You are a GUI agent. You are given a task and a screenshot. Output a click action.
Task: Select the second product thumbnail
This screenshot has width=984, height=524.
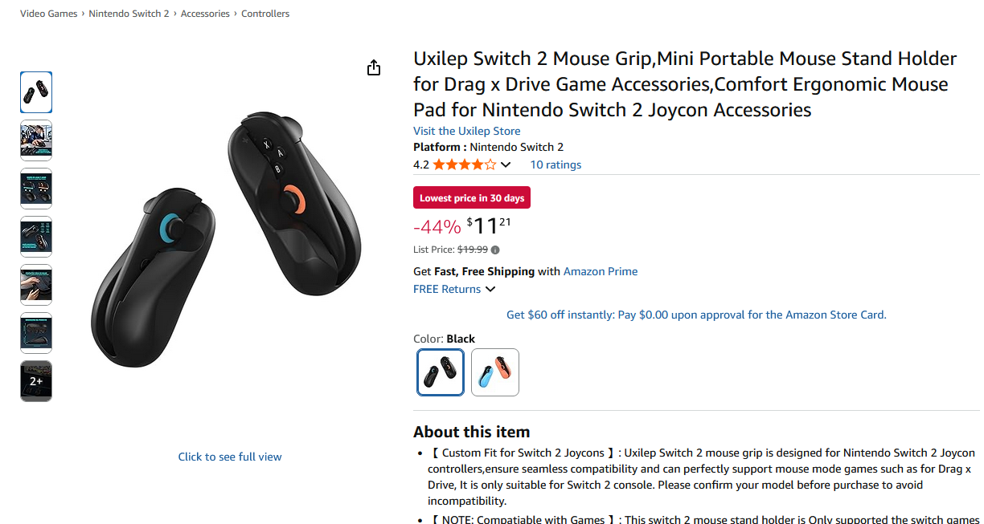click(x=36, y=140)
